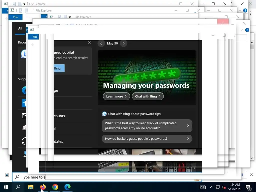Go to next day after May 30
The width and height of the screenshot is (256, 192).
(123, 43)
